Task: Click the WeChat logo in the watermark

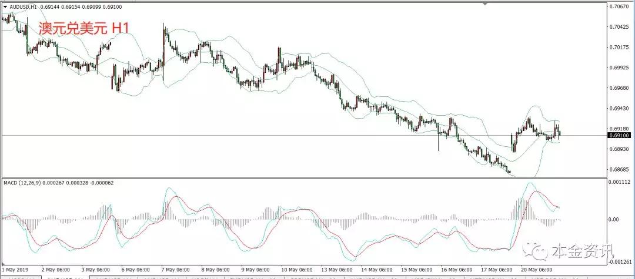Action: 537,251
